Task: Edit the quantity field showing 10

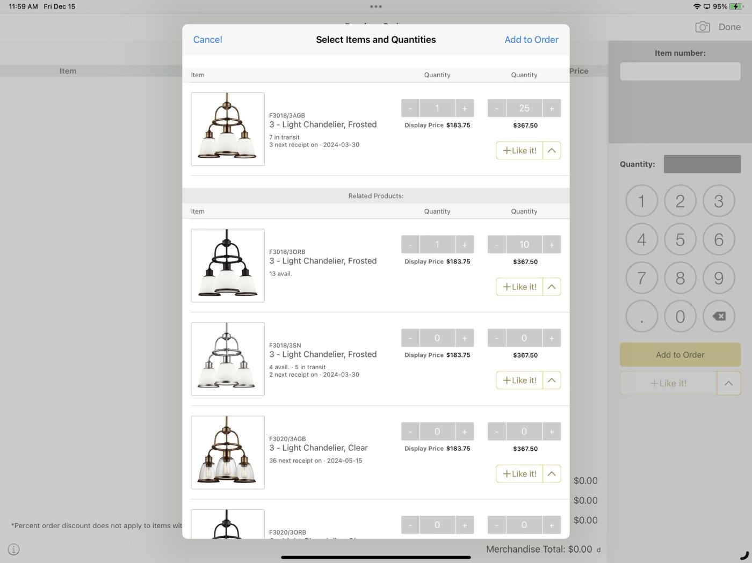Action: (x=524, y=244)
